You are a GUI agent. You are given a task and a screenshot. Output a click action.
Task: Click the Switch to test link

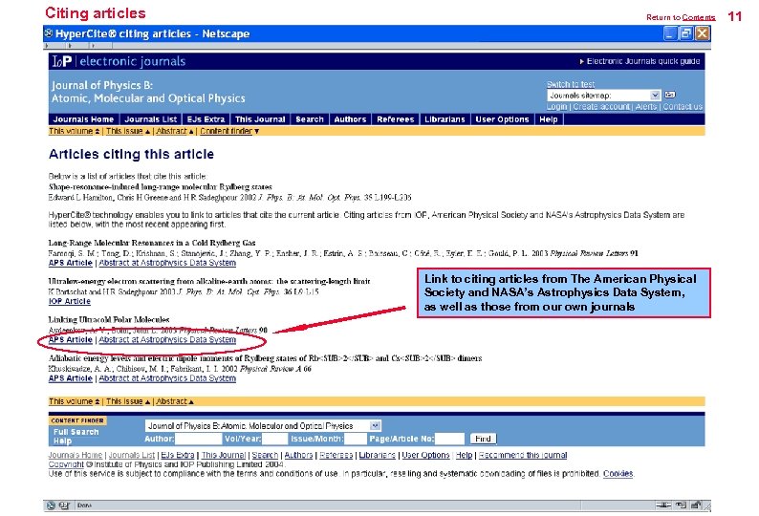571,84
